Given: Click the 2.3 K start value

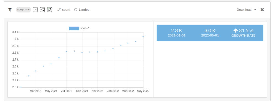Looking at the screenshot, I should tap(177, 31).
